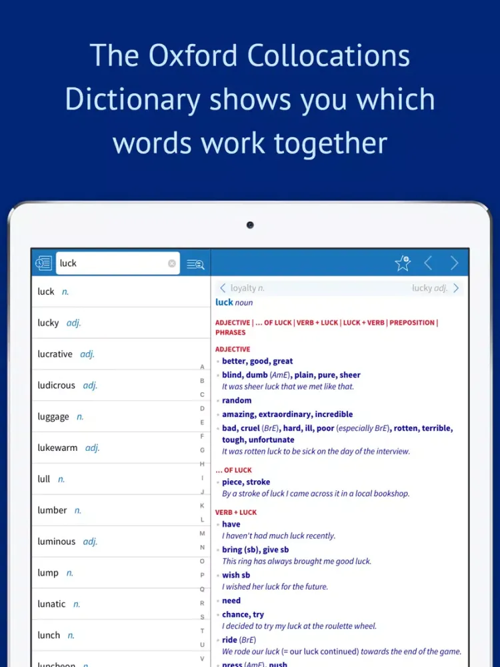This screenshot has height=667, width=500.
Task: Tap letter N in alphabet index
Action: pos(203,548)
